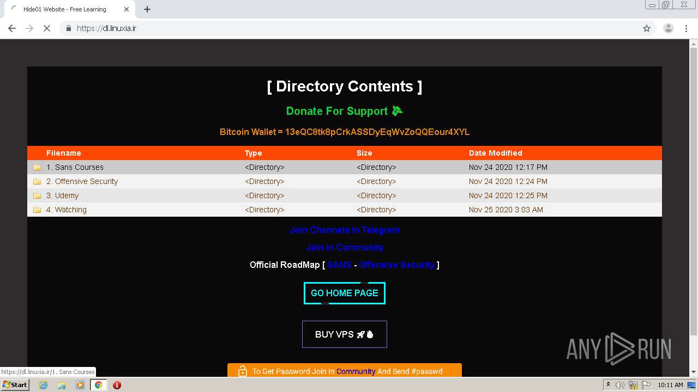Click the Filename column header
The height and width of the screenshot is (392, 698).
click(x=63, y=153)
